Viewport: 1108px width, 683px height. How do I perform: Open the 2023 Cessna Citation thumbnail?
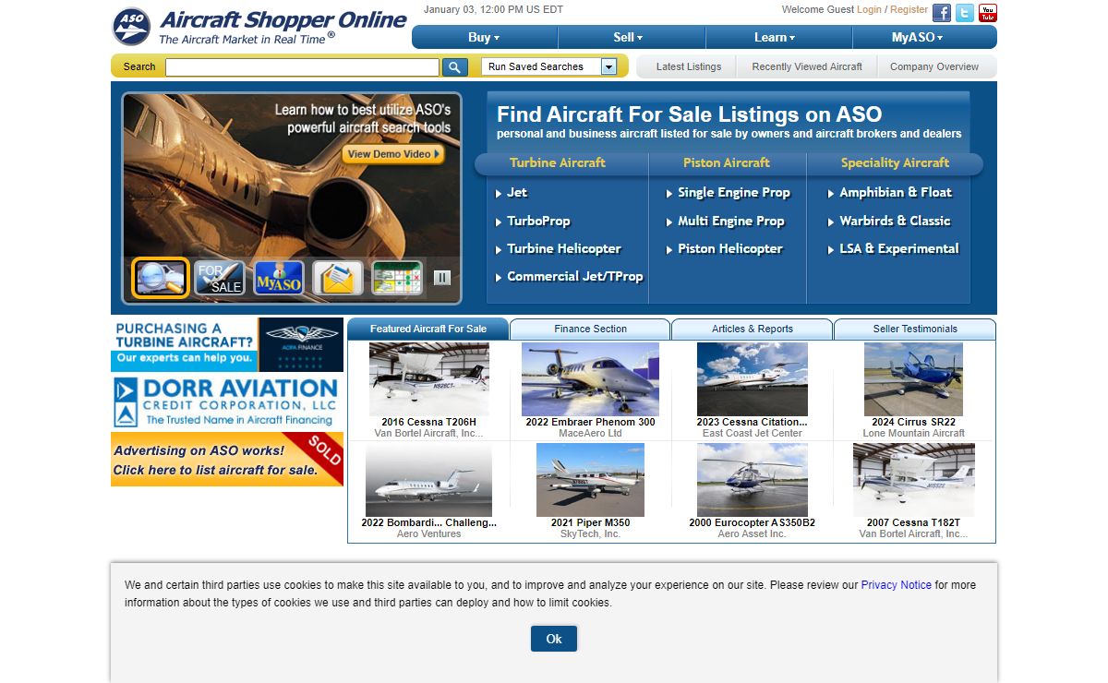point(752,379)
